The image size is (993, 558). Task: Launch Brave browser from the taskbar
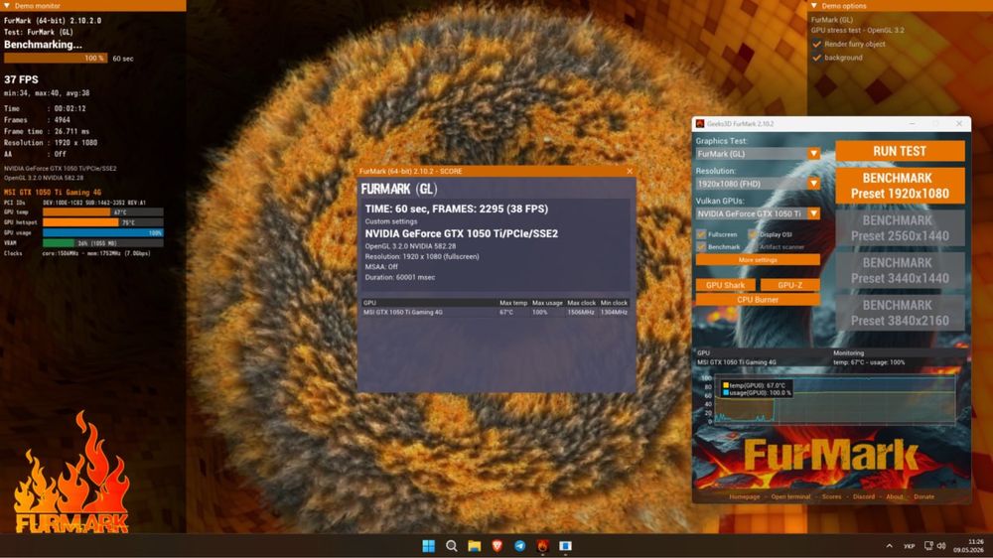click(x=497, y=546)
